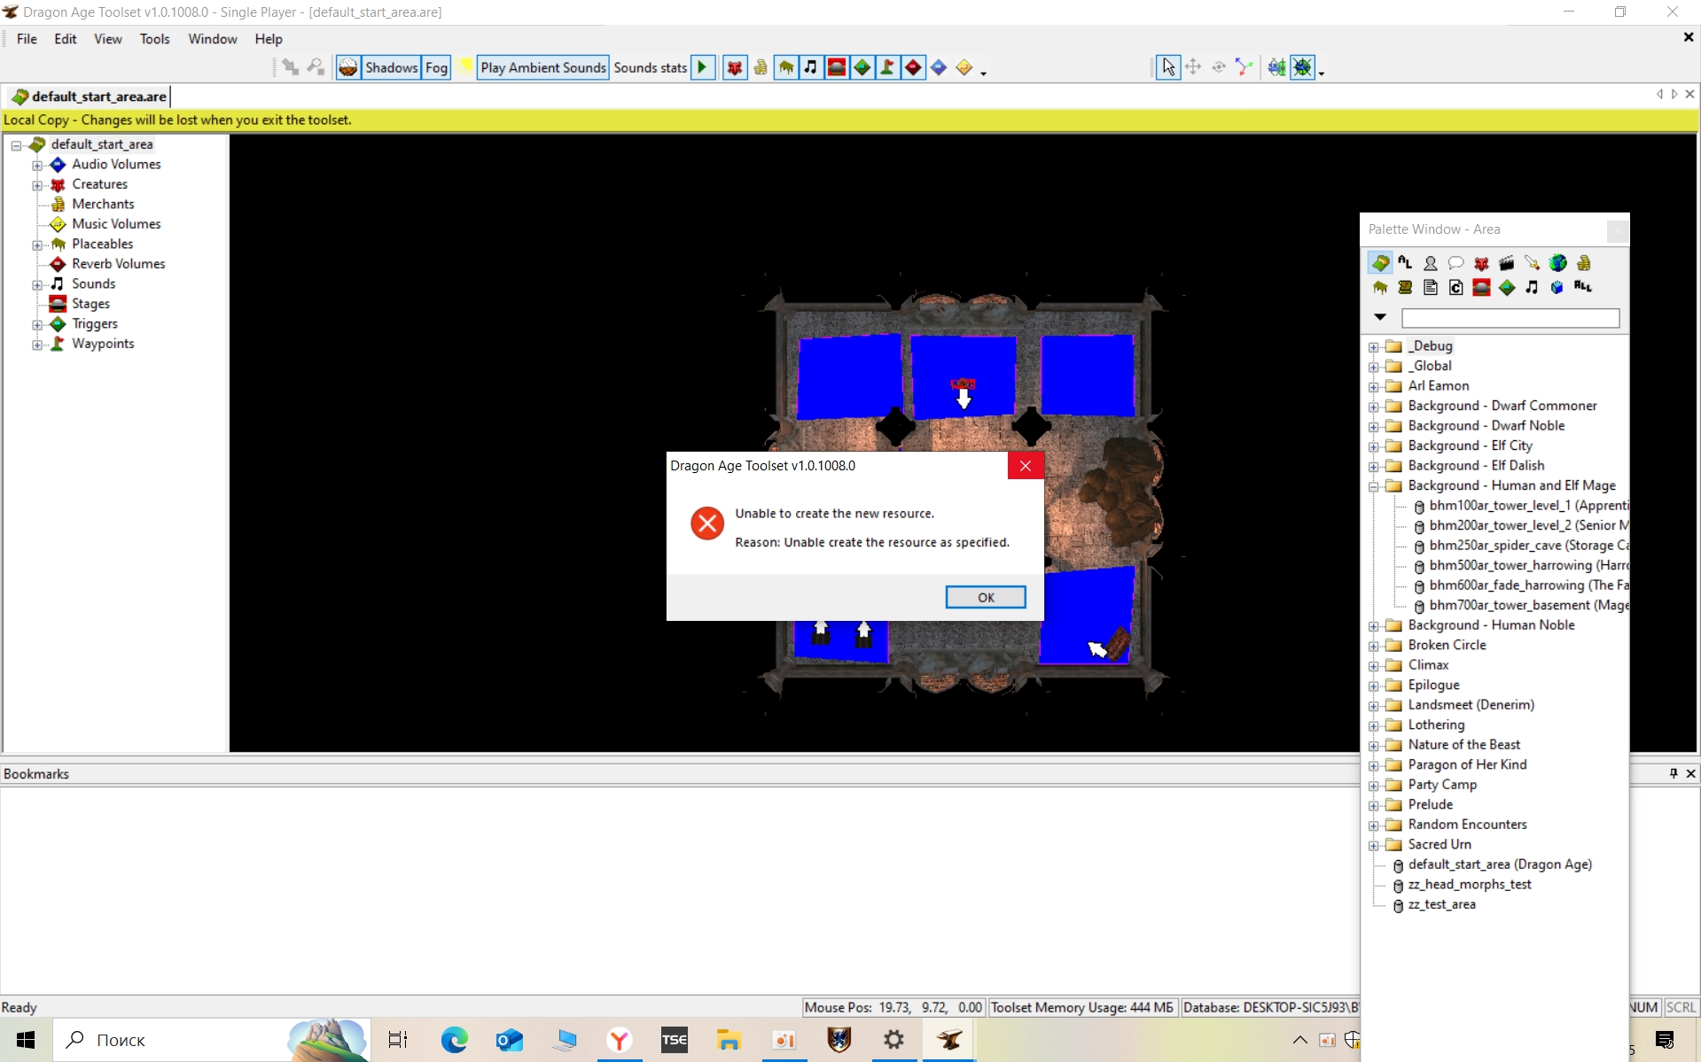Toggle stage visibility in toolbar
Image resolution: width=1701 pixels, height=1062 pixels.
(836, 67)
